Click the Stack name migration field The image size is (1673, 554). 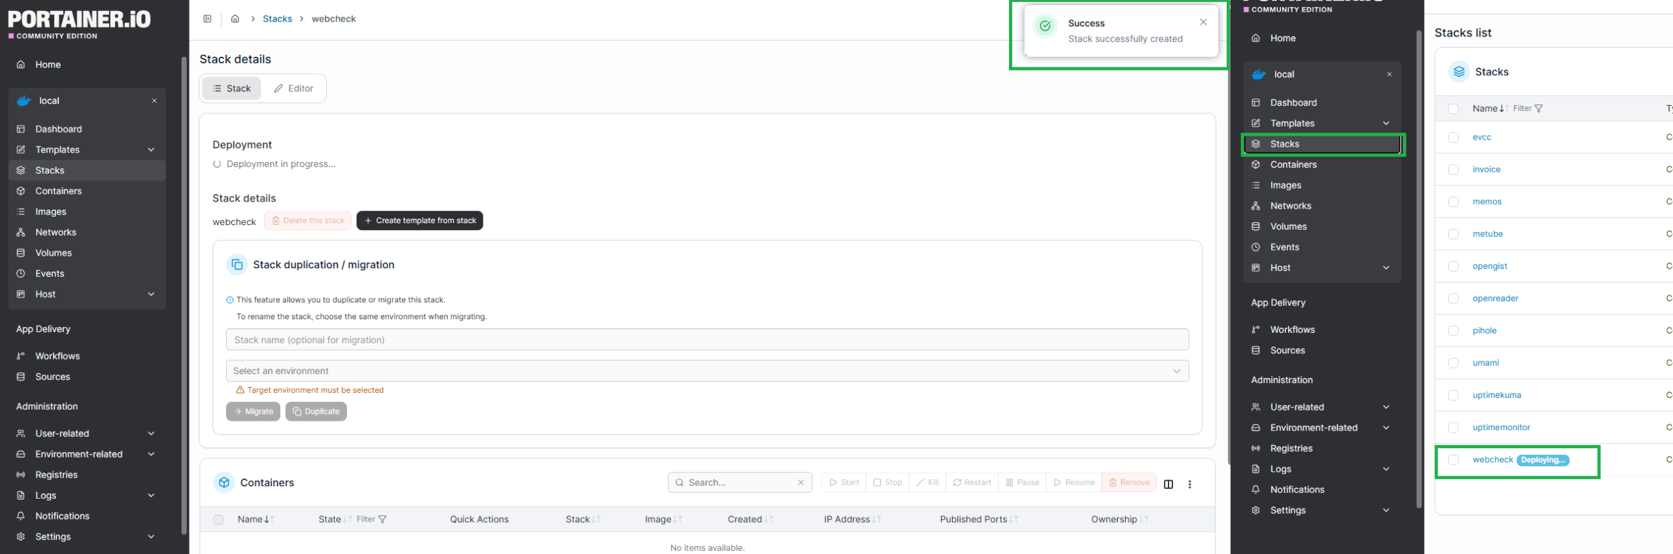click(707, 339)
